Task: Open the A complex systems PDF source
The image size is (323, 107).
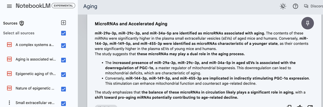Action: tap(35, 45)
